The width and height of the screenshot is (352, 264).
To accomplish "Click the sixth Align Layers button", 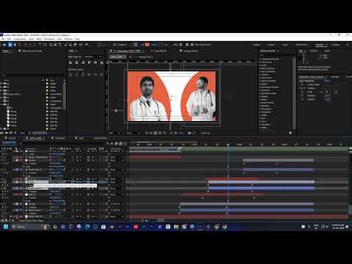I will [102, 62].
